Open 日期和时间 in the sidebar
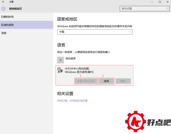This screenshot has width=171, height=134. point(26,17)
